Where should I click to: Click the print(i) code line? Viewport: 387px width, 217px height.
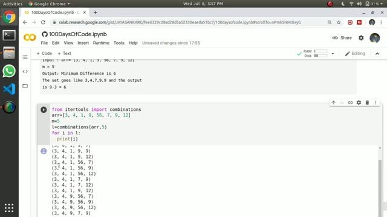coord(67,139)
